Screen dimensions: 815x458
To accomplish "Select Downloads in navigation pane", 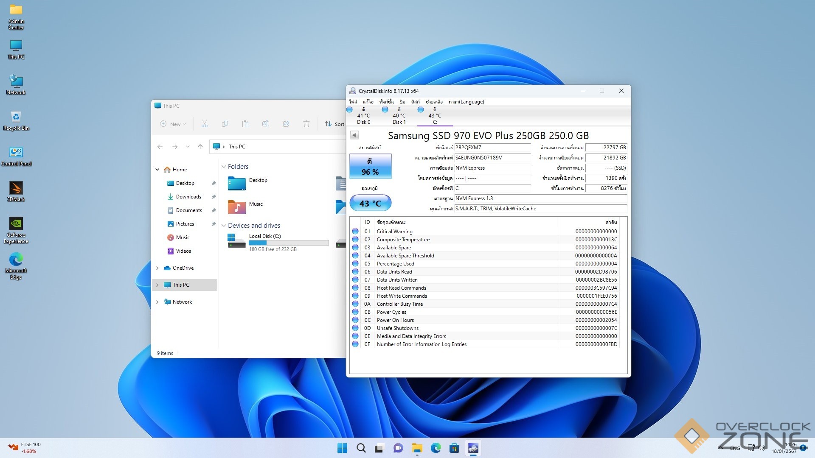I will pos(188,197).
